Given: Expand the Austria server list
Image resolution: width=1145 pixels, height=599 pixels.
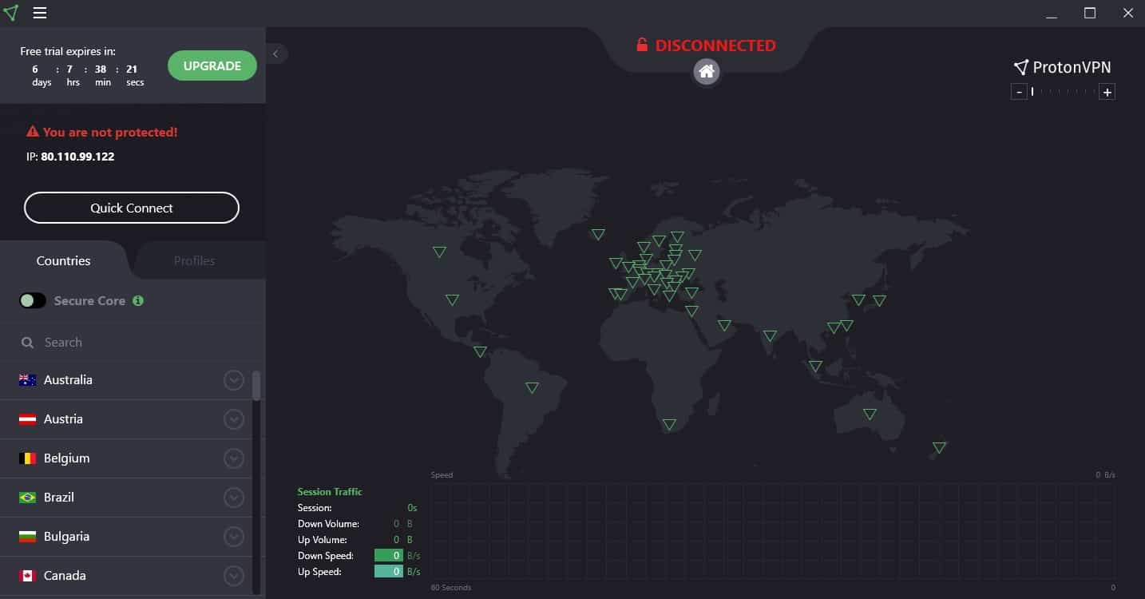Looking at the screenshot, I should [x=234, y=419].
